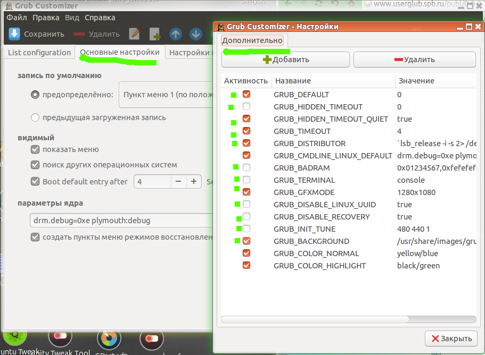Click the boot timeout value field

click(152, 182)
